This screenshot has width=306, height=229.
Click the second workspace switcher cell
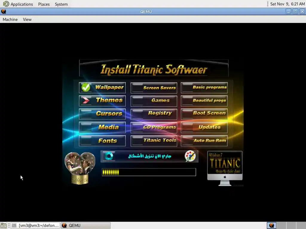click(281, 225)
